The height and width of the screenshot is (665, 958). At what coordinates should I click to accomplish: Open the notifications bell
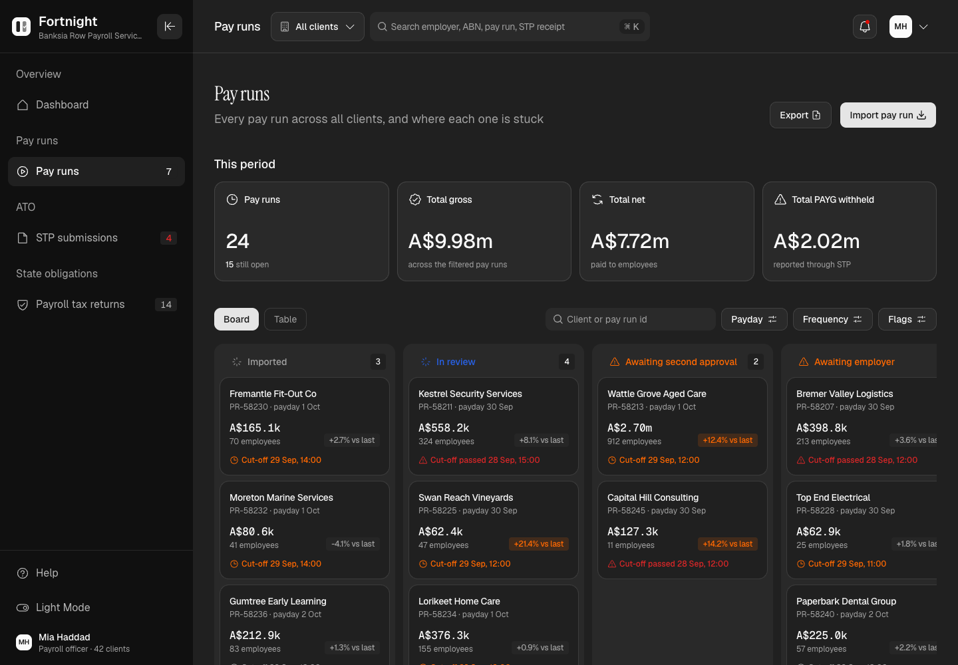(x=865, y=27)
